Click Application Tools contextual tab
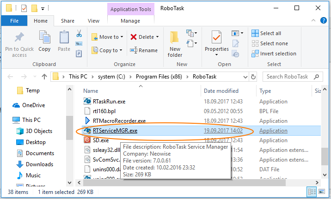This screenshot has width=331, height=199. click(131, 9)
